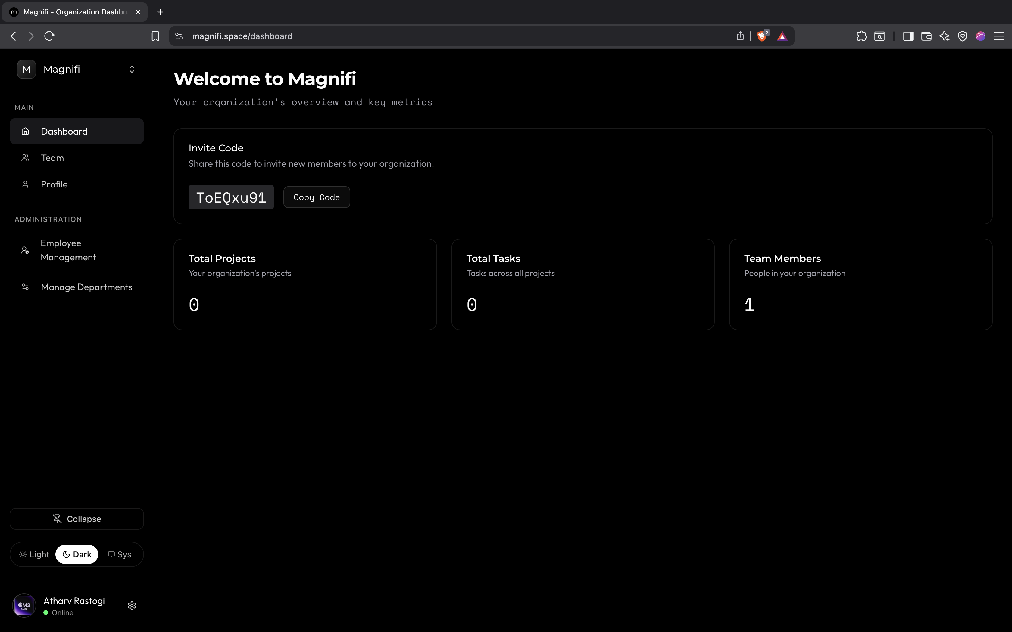Bookmark this page using the bookmark icon
Image resolution: width=1012 pixels, height=632 pixels.
coord(155,36)
